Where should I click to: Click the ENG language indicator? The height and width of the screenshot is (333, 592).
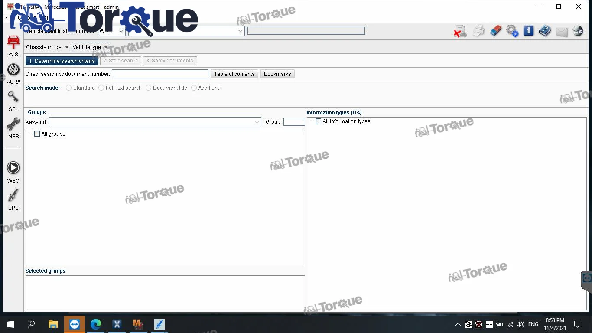click(x=533, y=324)
